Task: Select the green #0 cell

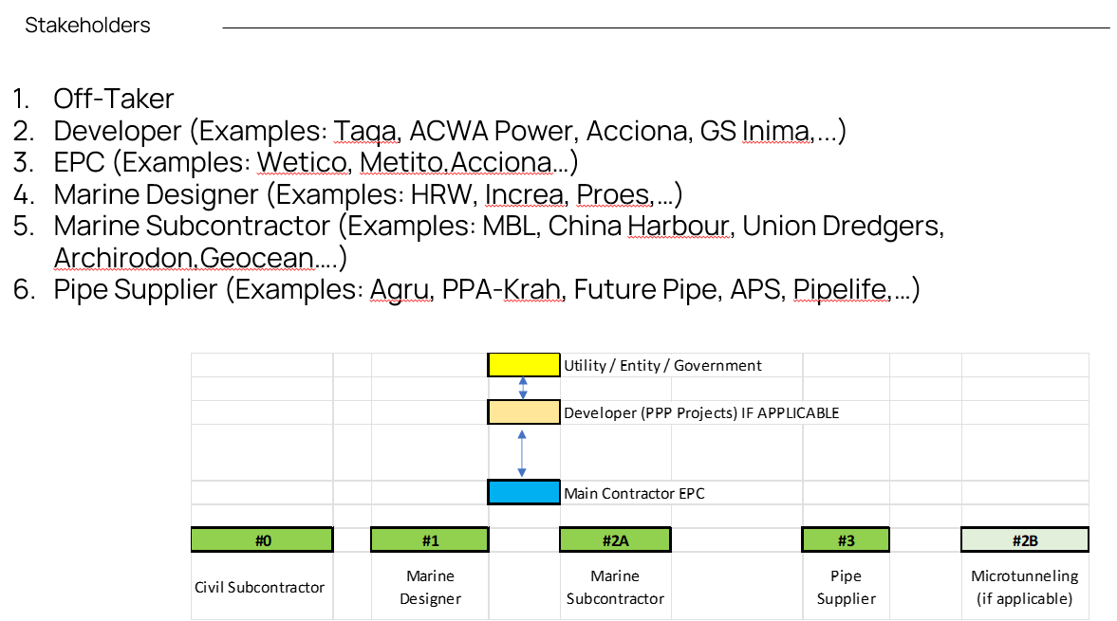Action: click(262, 539)
